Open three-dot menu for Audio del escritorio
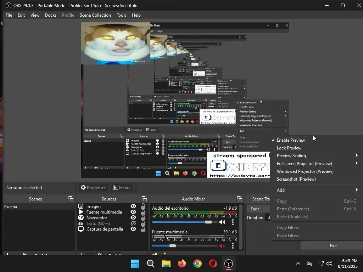 [233, 222]
